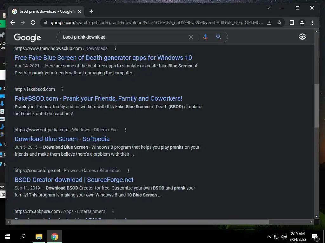The height and width of the screenshot is (243, 325).
Task: Open more options for sourceforge.net result
Action: point(129,171)
